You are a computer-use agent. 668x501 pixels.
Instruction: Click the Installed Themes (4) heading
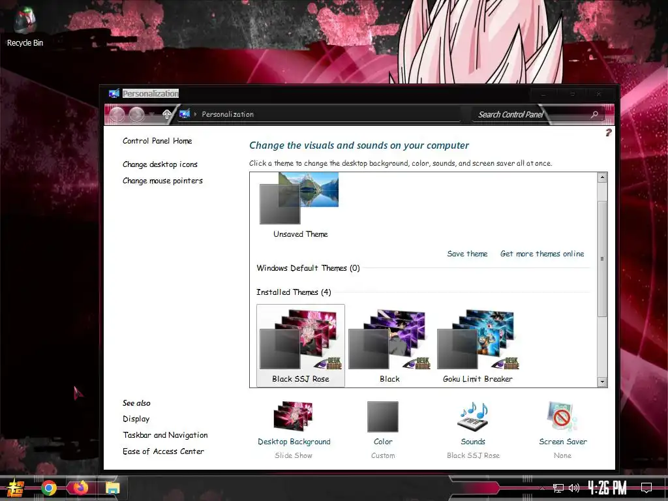click(x=294, y=292)
